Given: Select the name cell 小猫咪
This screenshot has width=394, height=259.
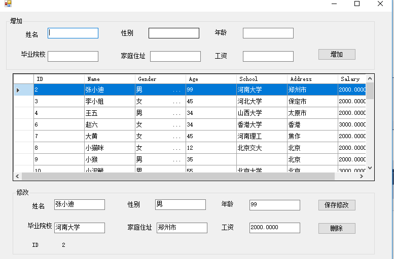Looking at the screenshot, I should (110, 148).
